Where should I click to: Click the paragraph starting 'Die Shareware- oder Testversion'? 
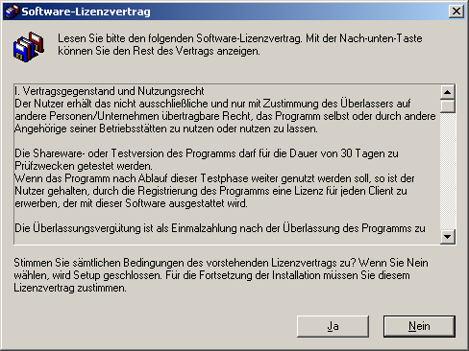[207, 159]
